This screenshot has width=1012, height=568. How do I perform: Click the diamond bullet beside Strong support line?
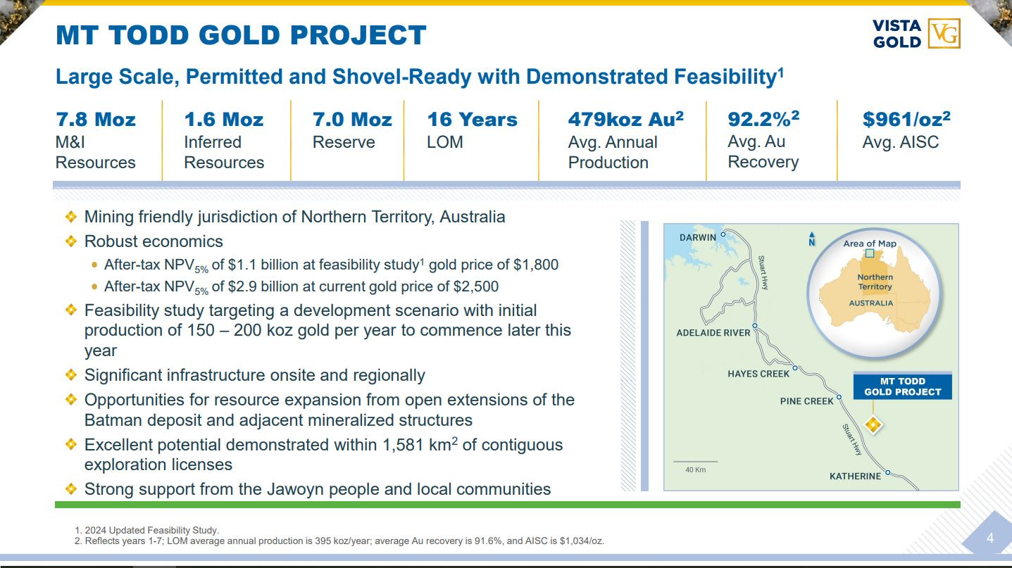click(71, 488)
